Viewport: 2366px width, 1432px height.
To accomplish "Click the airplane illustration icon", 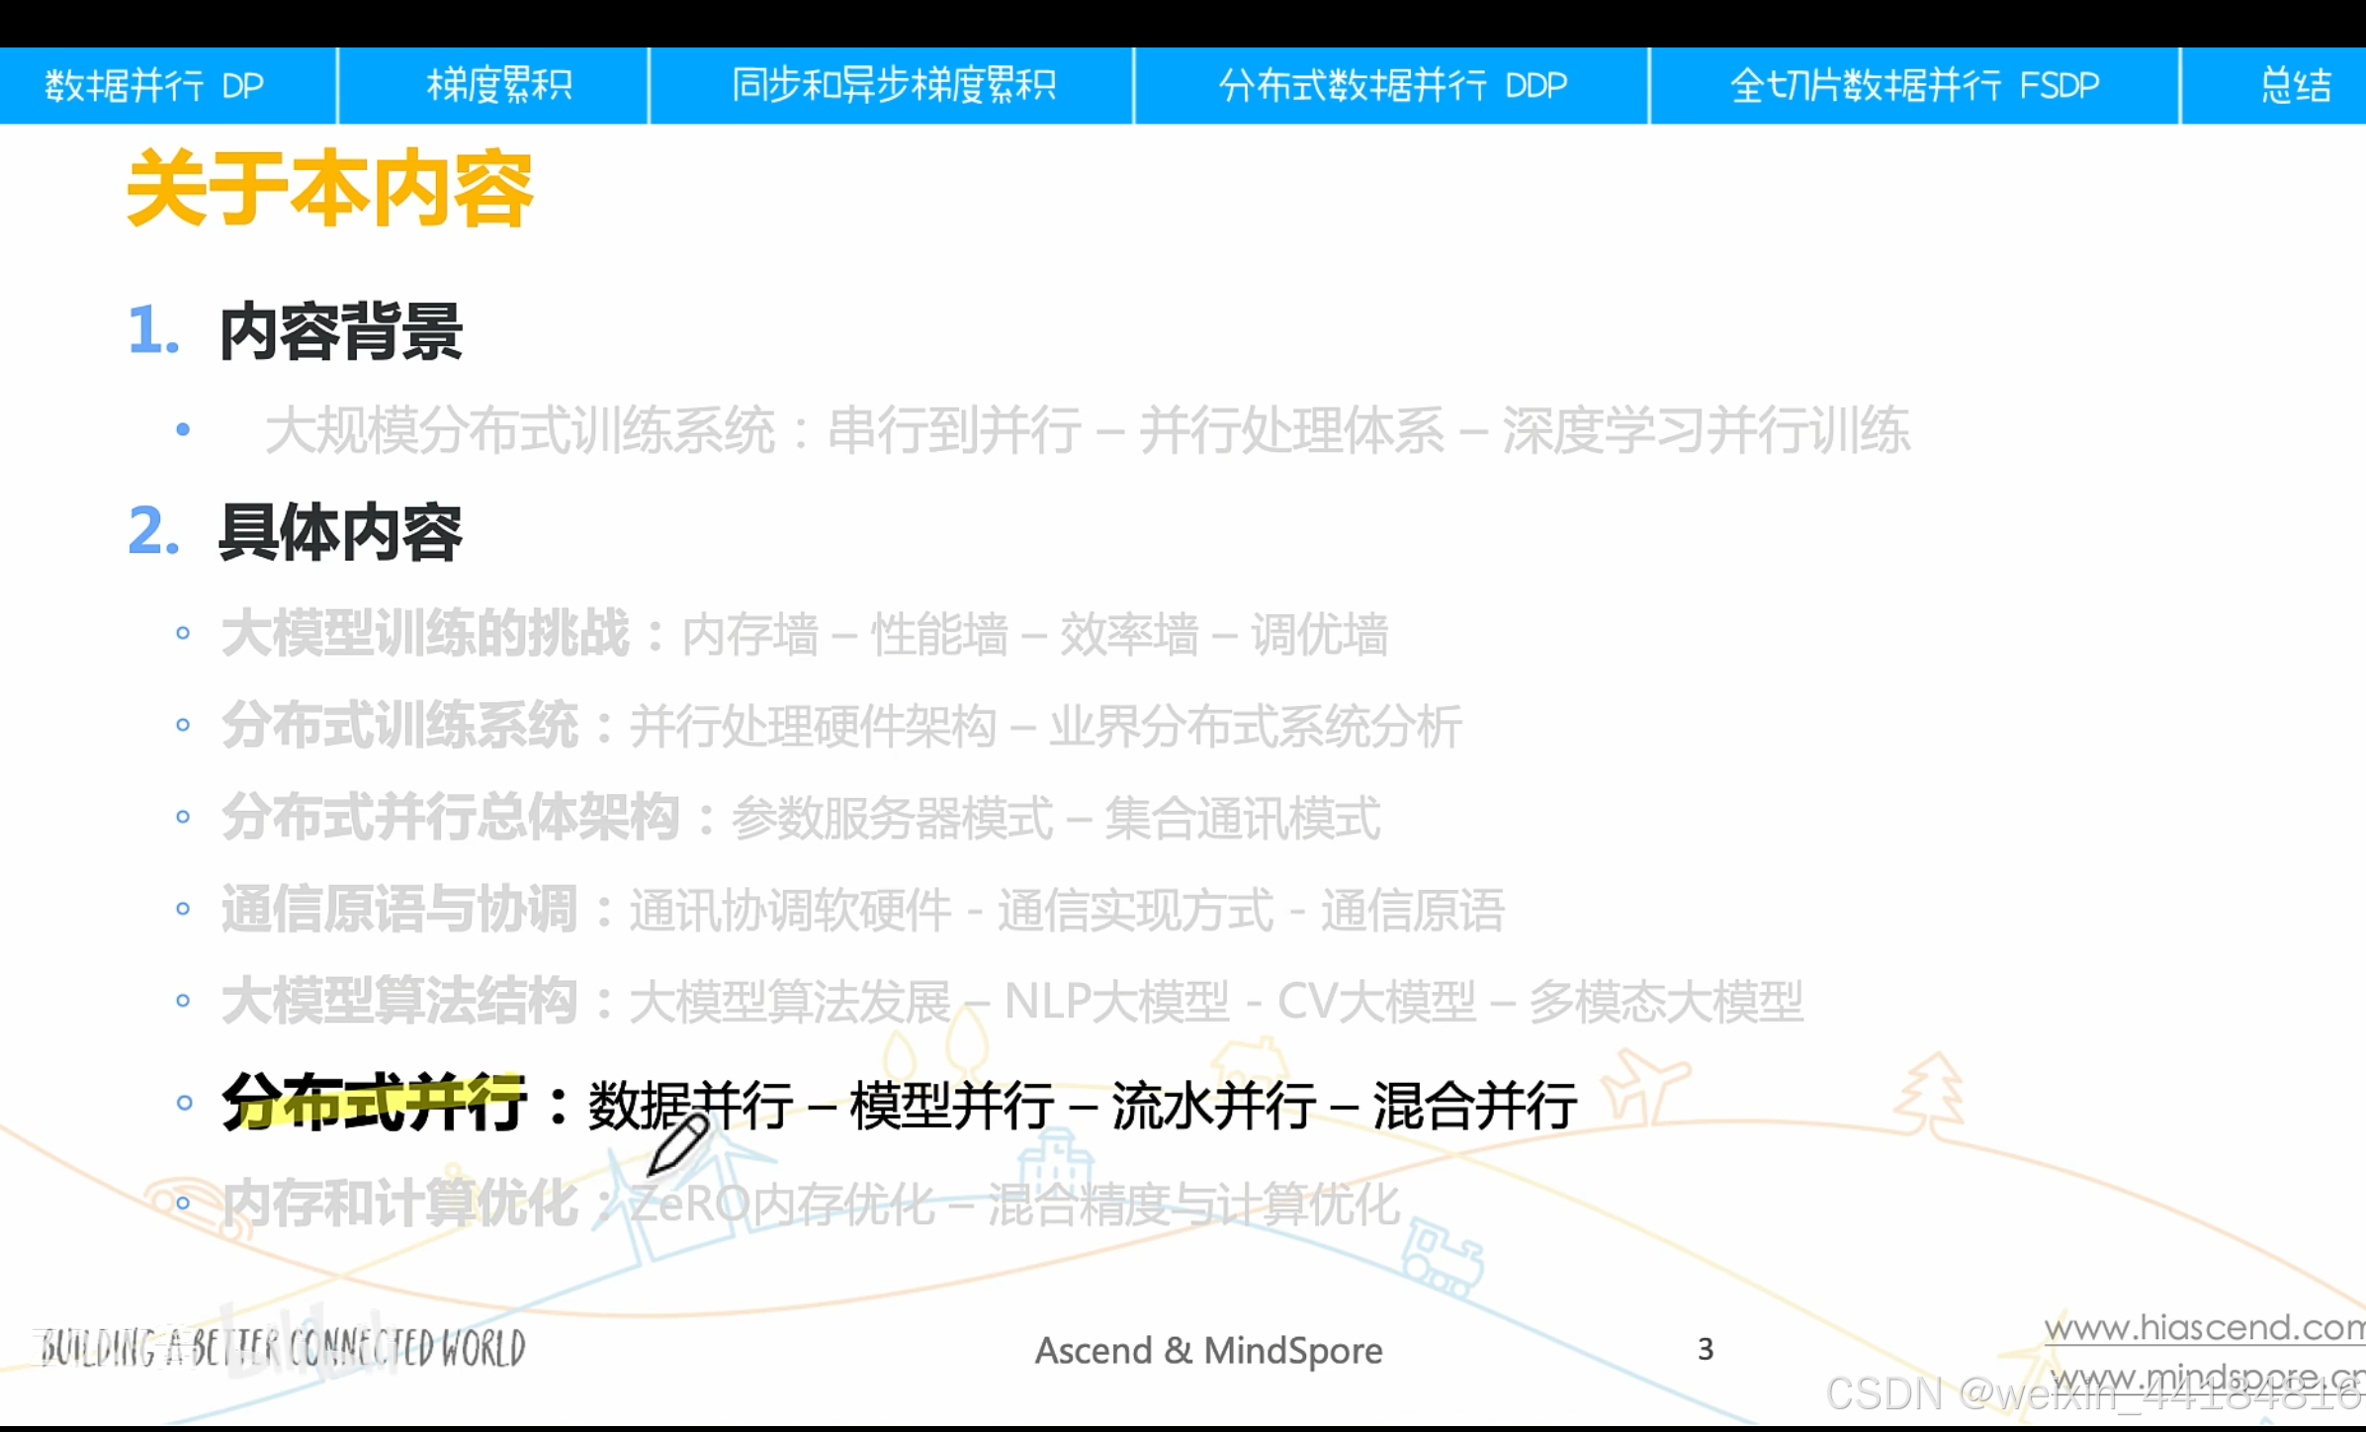I will point(1644,1085).
